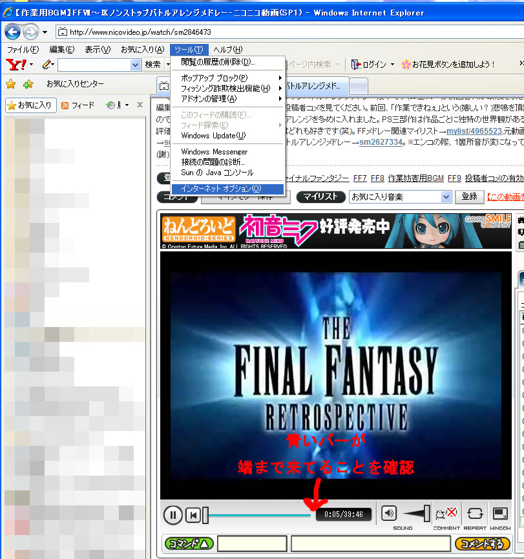Expand the Yahoo search box history dropdown

(x=135, y=65)
